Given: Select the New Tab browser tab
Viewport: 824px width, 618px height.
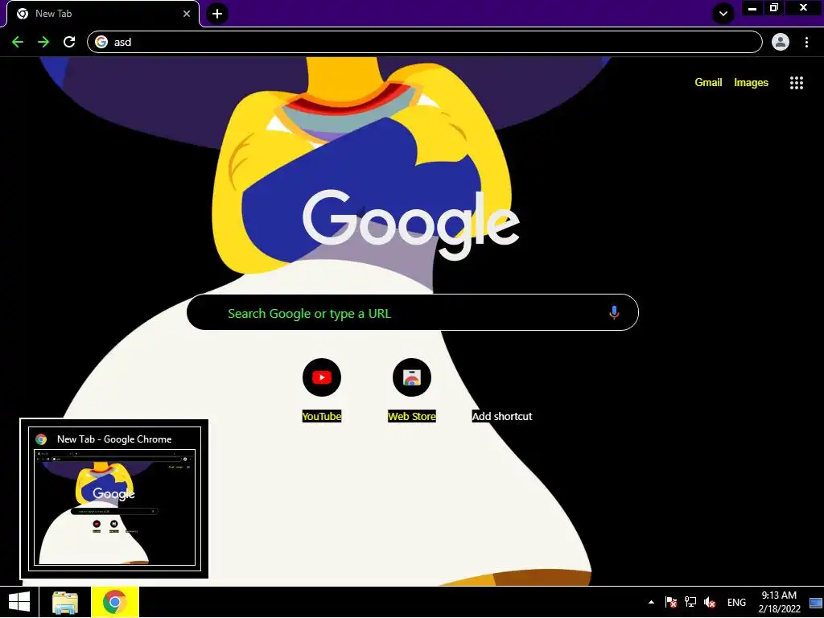Looking at the screenshot, I should pos(102,14).
